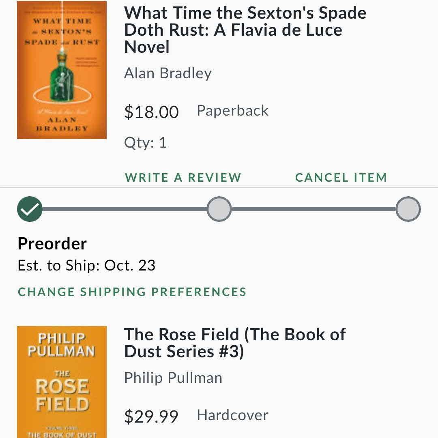438x438 pixels.
Task: View author Philip Pullman
Action: point(173,378)
